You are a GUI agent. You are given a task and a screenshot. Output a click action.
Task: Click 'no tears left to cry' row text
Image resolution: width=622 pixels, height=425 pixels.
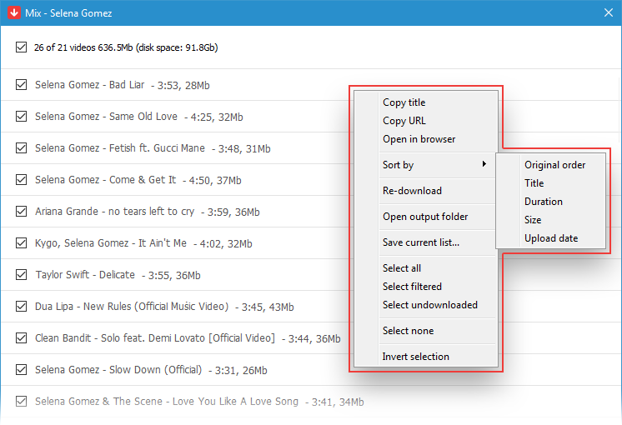114,212
